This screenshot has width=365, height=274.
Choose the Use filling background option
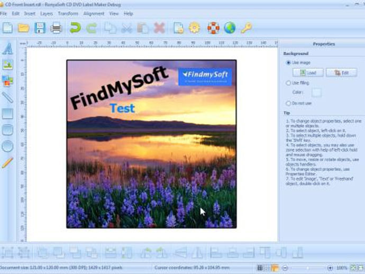click(298, 83)
